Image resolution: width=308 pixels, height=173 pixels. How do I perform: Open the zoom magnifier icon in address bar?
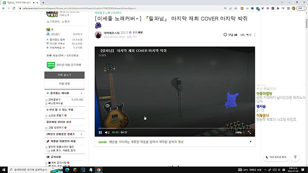(x=225, y=8)
